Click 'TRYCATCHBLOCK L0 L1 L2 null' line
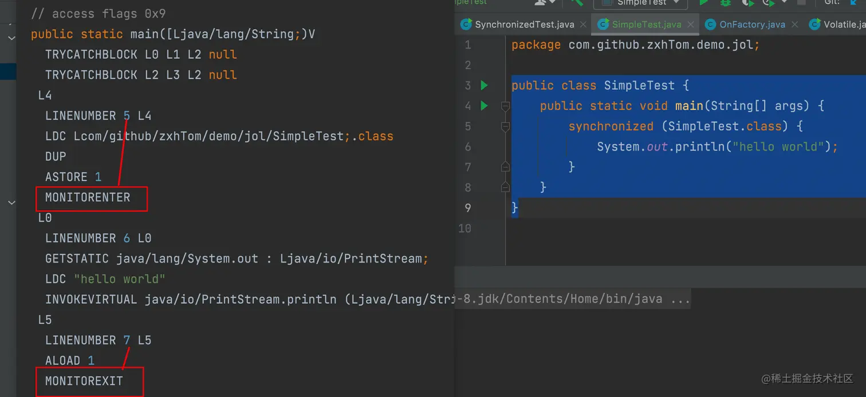This screenshot has width=866, height=397. [141, 54]
